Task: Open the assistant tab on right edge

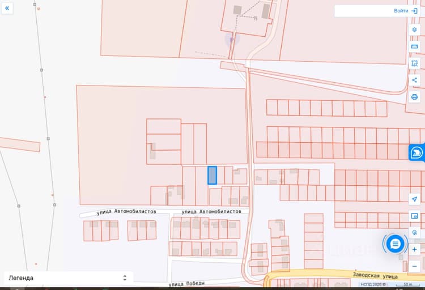Action: (417, 152)
